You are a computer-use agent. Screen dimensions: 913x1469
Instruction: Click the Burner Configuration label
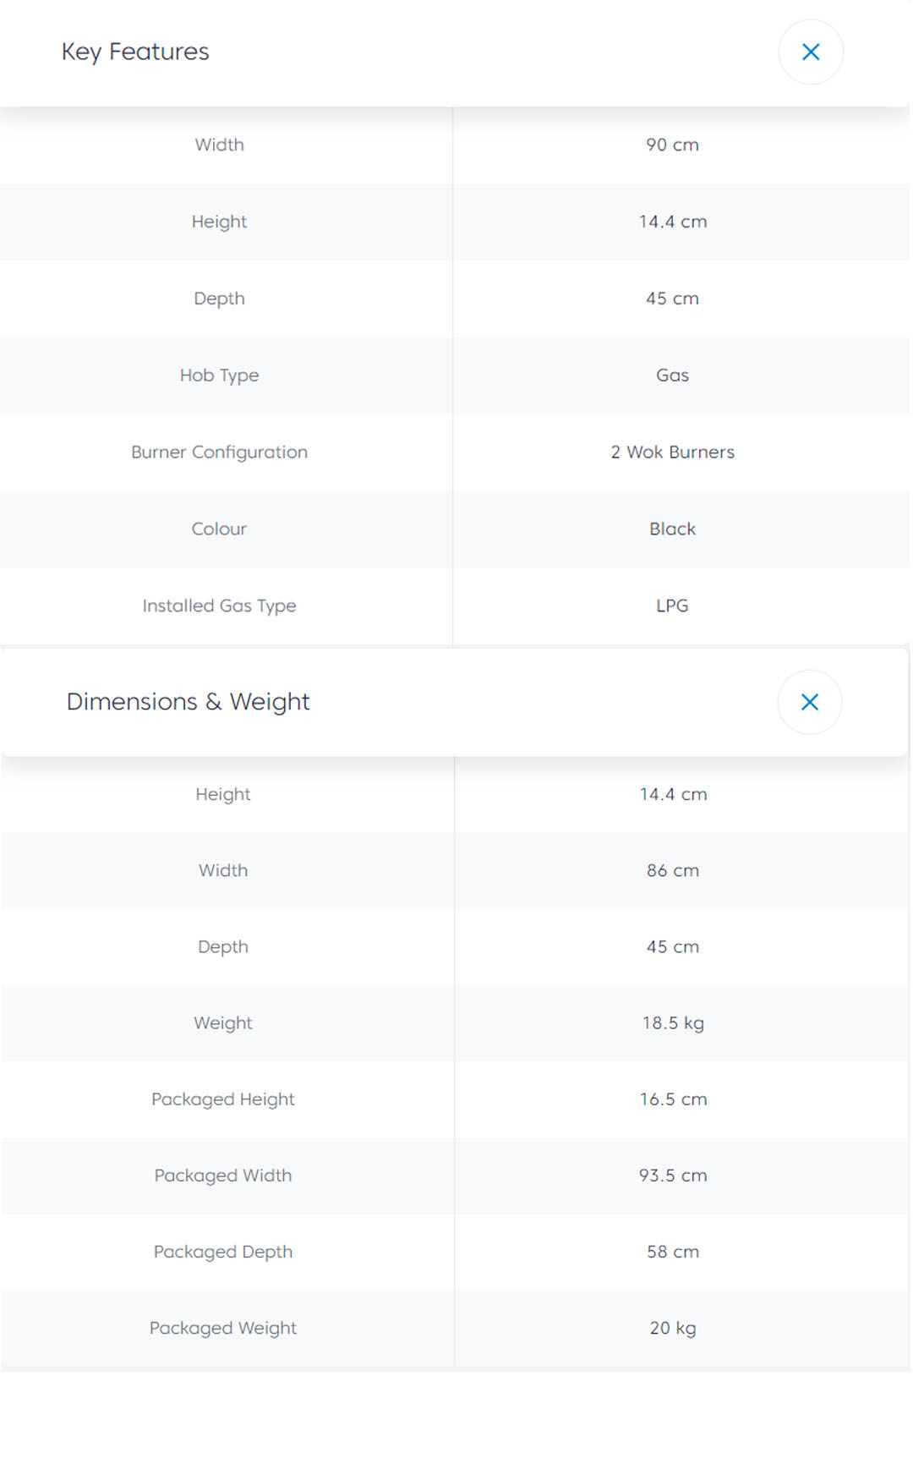click(x=219, y=452)
